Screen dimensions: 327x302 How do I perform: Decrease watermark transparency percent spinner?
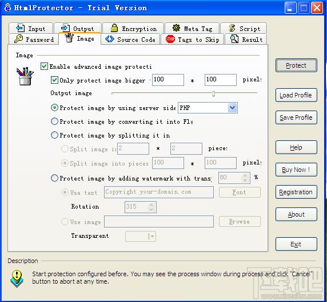(245, 181)
